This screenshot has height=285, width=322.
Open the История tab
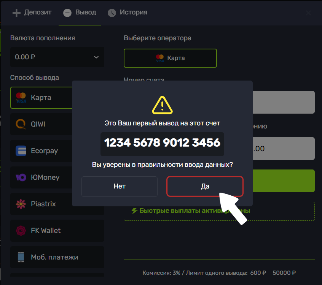tap(128, 13)
